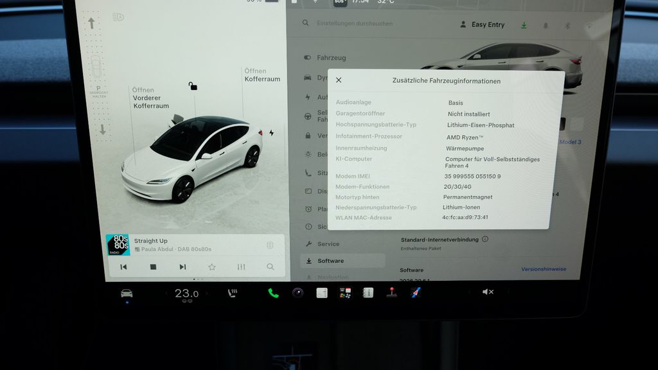Tap the P park indicator
Screen dimensions: 658x370
tap(98, 91)
